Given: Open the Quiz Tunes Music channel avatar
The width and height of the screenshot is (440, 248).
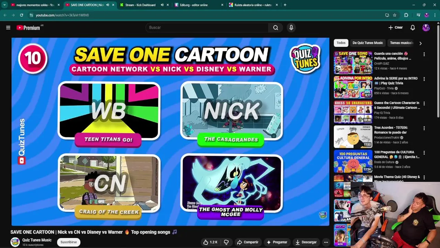Looking at the screenshot, I should point(15,242).
